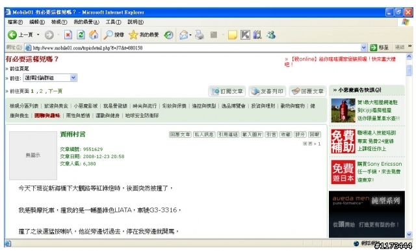Click the Stop page loading icon

click(x=68, y=34)
